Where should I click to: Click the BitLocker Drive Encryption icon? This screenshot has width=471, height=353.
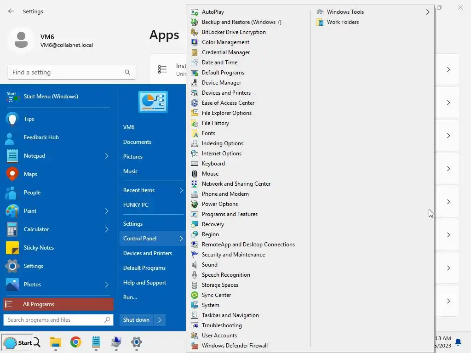(195, 32)
